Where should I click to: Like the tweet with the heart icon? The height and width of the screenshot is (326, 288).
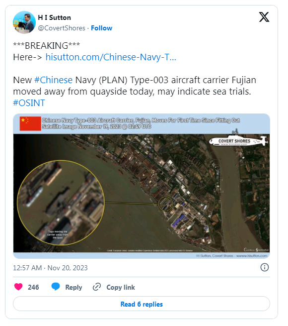[18, 287]
